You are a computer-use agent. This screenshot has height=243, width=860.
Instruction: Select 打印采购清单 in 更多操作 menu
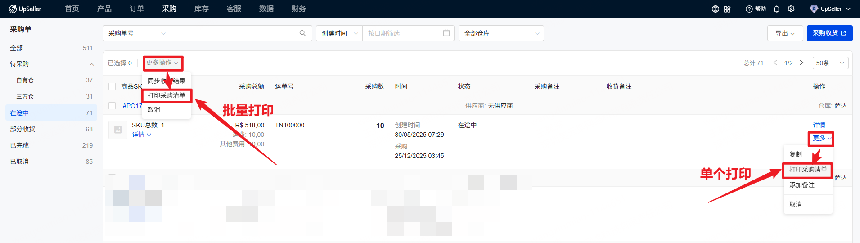[x=167, y=95]
